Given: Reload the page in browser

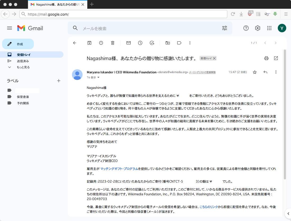Looking at the screenshot, I should pos(233,14).
